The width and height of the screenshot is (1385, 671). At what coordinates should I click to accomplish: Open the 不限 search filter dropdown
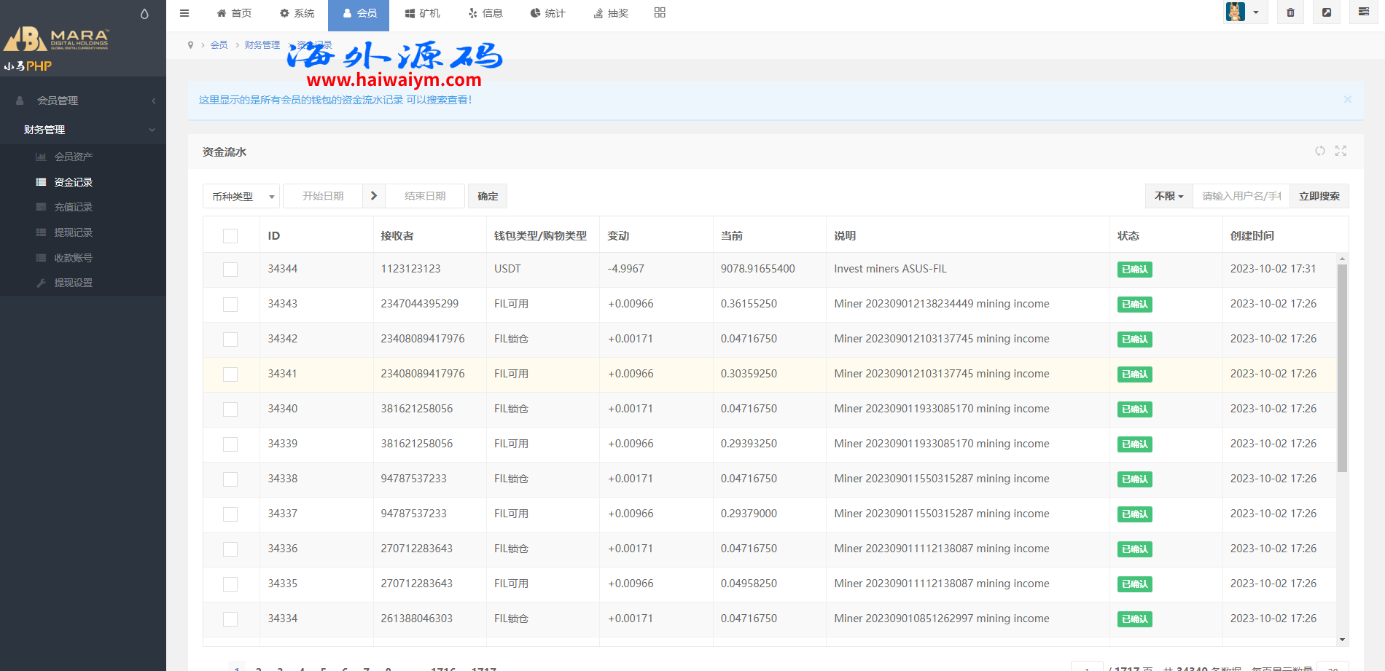click(x=1169, y=196)
